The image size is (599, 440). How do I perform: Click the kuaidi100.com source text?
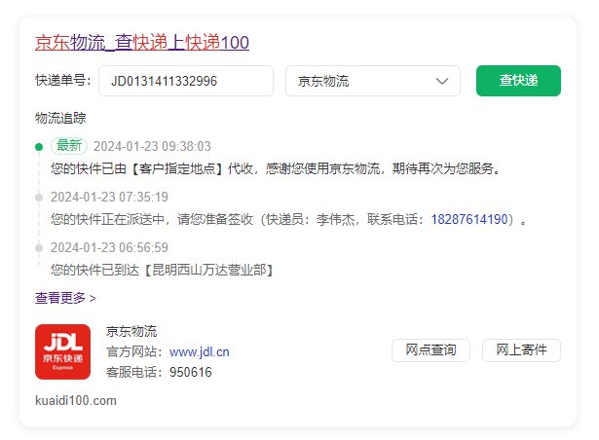[x=76, y=401]
